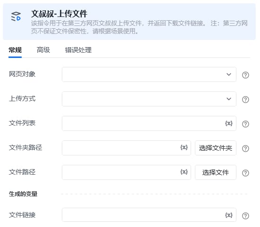Show help for 文件链接 variable
The height and width of the screenshot is (227, 260).
(x=245, y=216)
